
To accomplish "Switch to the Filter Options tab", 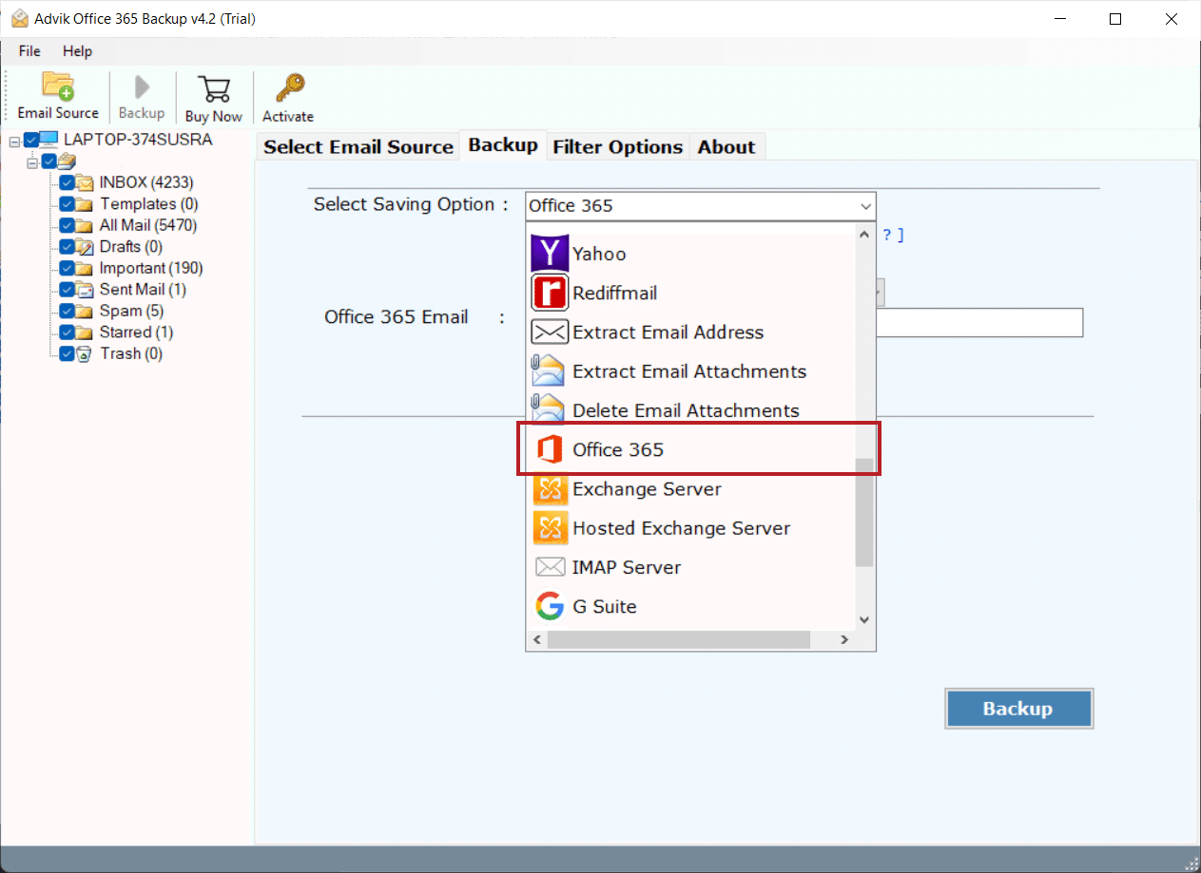I will point(617,146).
